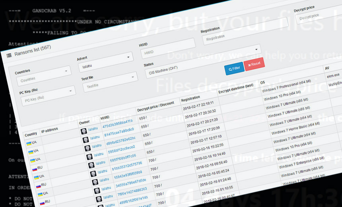Click owner avatar in row 15943e93f6f559b8

point(95,182)
